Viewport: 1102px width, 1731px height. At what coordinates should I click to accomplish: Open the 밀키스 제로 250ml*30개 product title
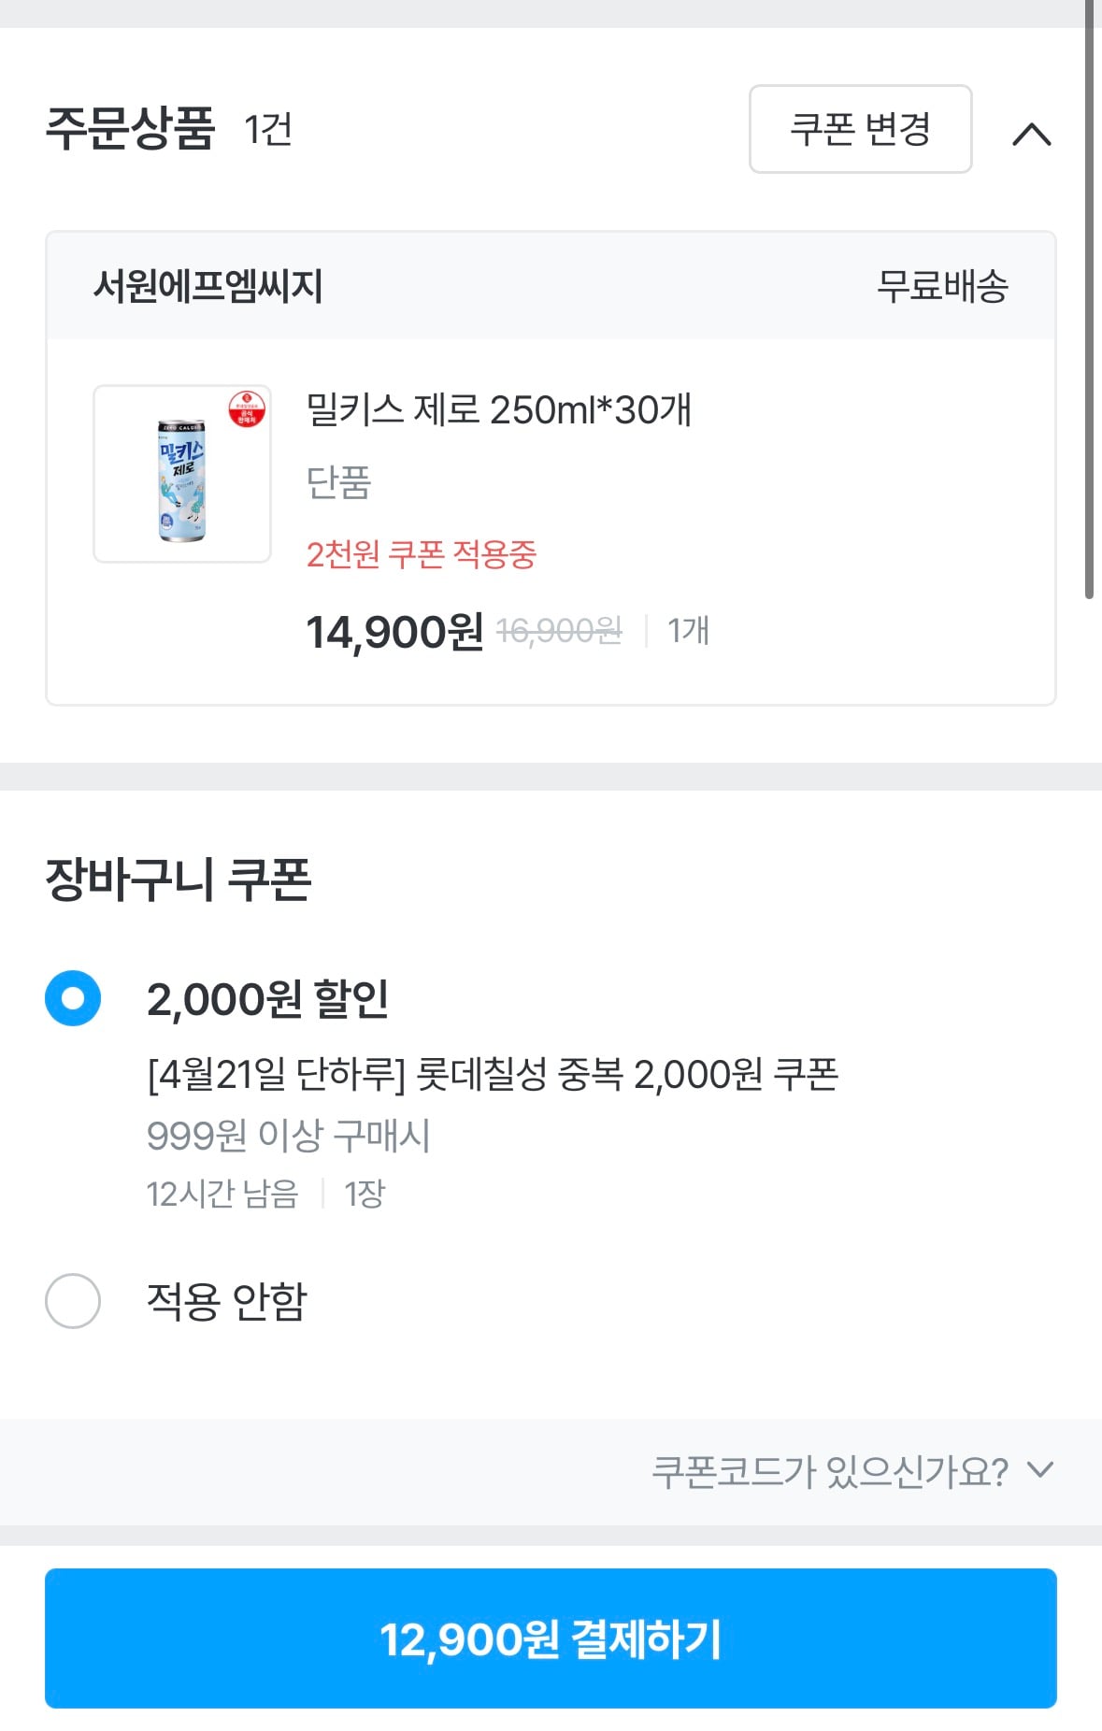tap(499, 409)
